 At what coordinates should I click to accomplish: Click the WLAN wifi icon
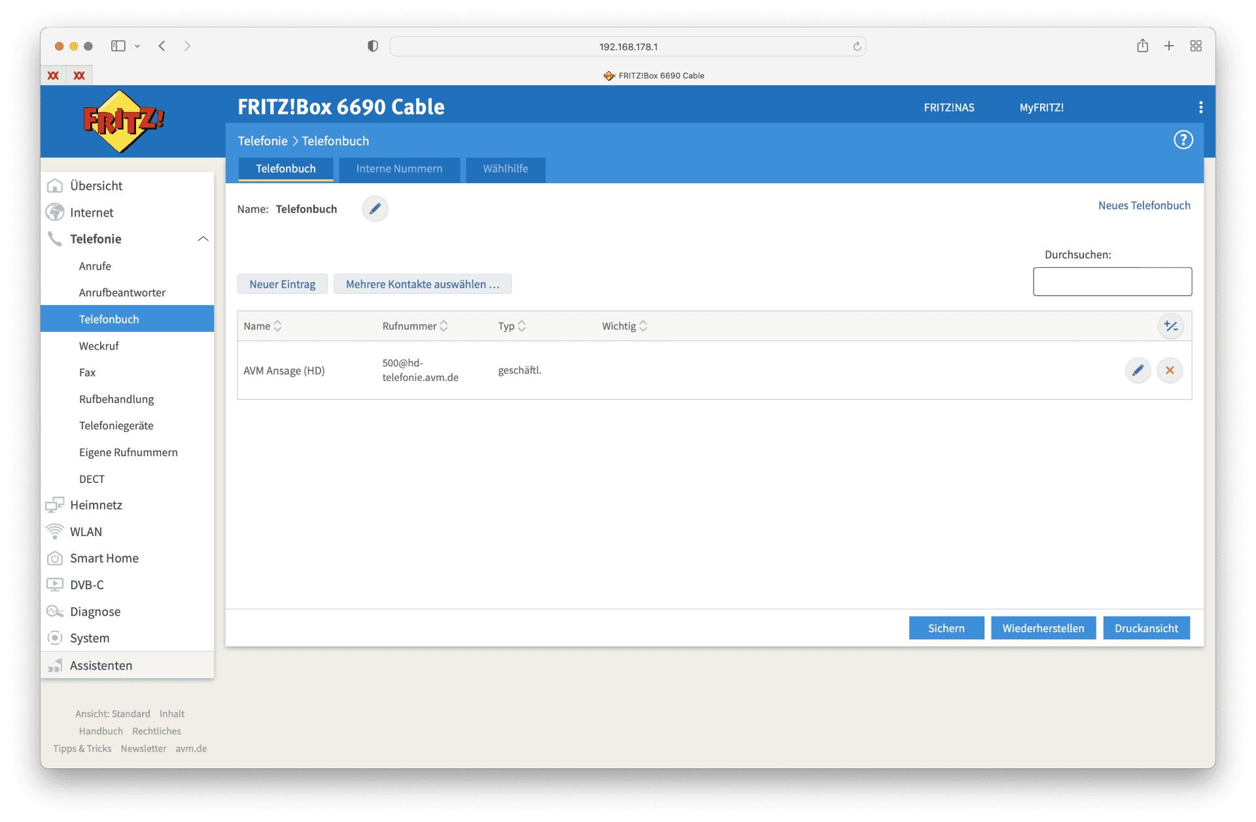point(55,531)
